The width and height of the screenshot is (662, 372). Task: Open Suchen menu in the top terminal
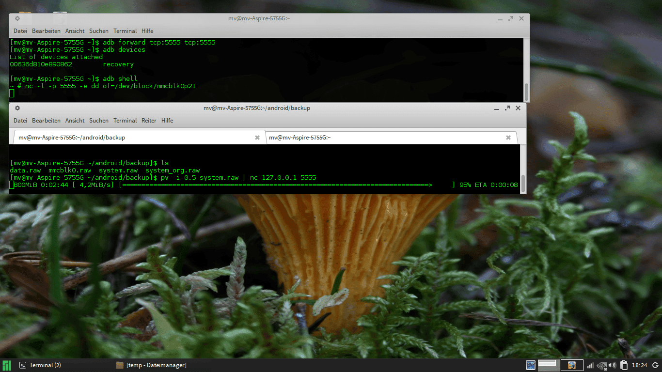(99, 31)
